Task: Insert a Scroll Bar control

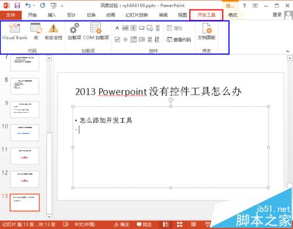Action: click(158, 28)
